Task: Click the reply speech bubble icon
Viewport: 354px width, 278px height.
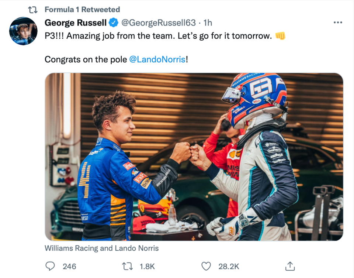Action: point(50,266)
